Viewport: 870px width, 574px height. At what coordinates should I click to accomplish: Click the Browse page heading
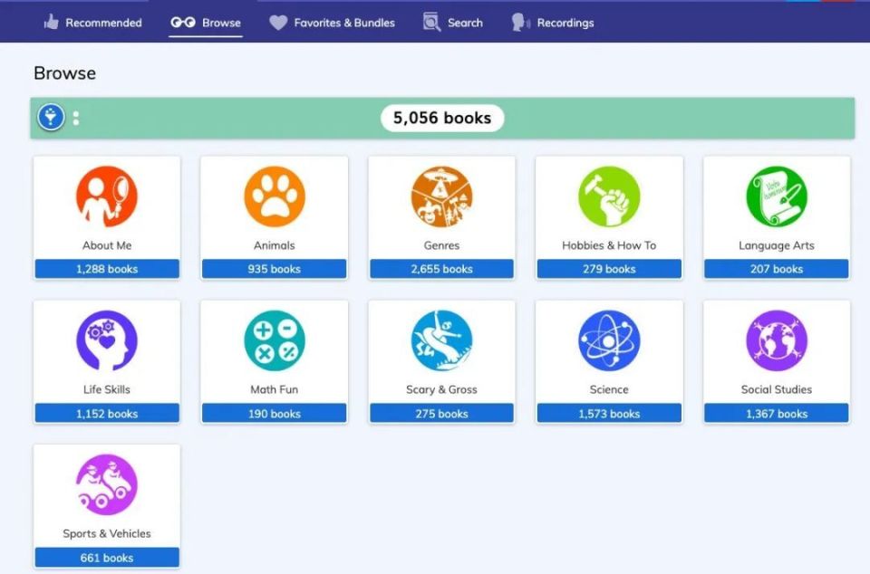click(x=65, y=73)
